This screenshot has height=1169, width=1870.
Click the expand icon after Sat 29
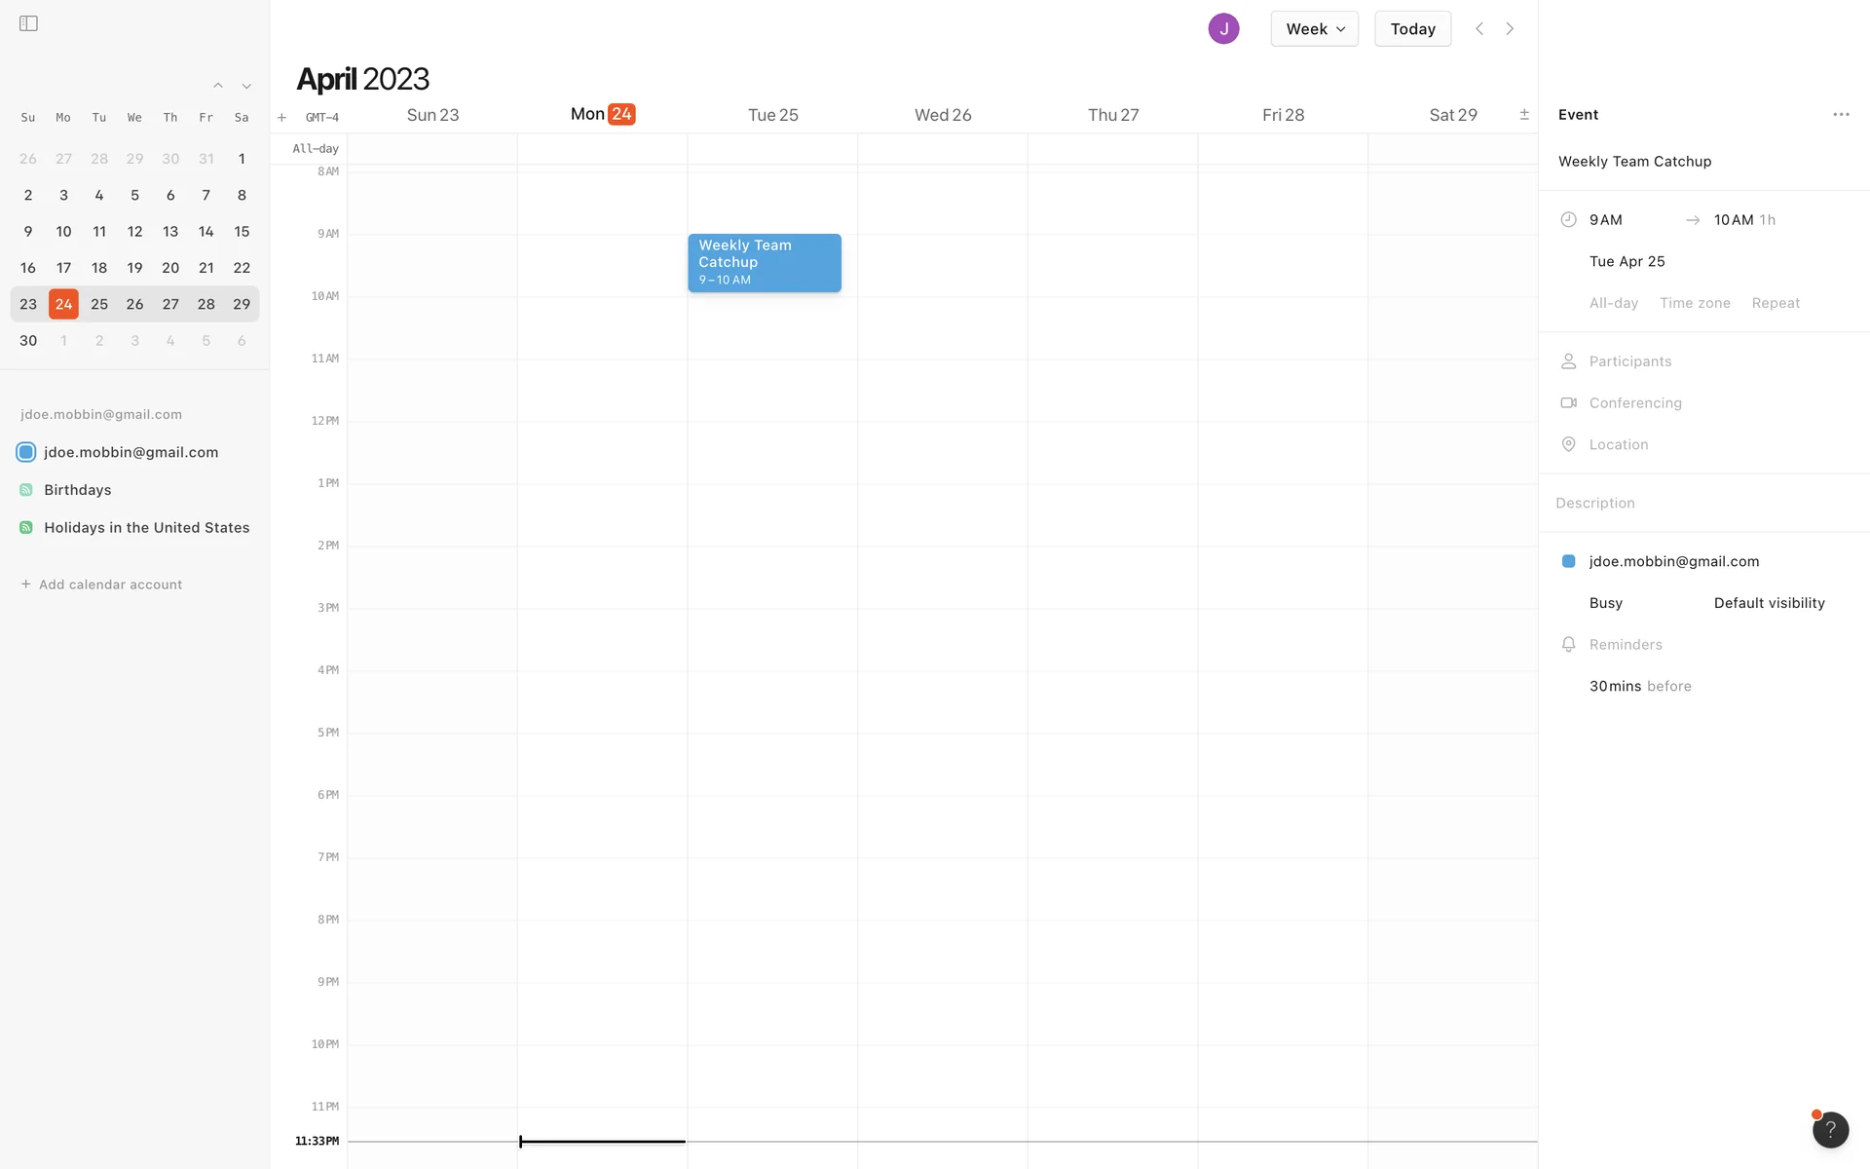[1523, 115]
